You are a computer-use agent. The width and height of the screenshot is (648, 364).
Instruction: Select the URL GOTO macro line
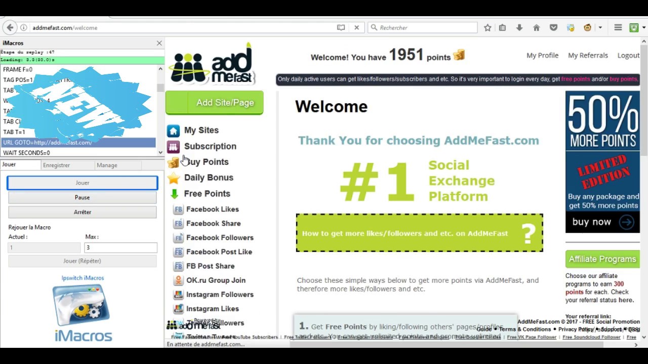click(78, 143)
